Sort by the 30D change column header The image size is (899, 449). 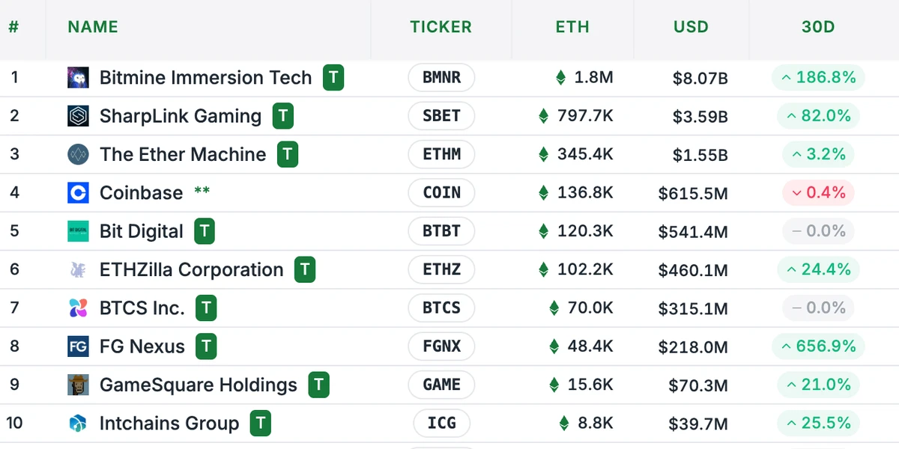point(818,27)
